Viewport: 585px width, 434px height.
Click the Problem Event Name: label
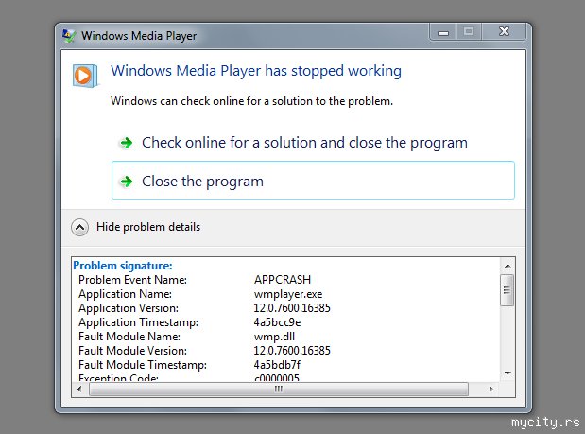coord(132,280)
